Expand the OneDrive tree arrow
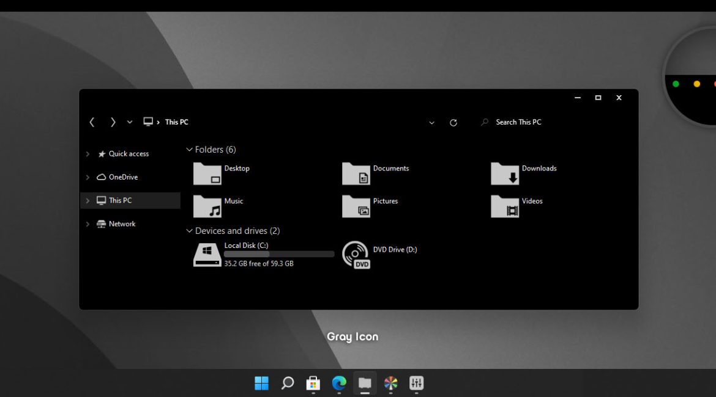Screen dimensions: 716x397 click(88, 178)
